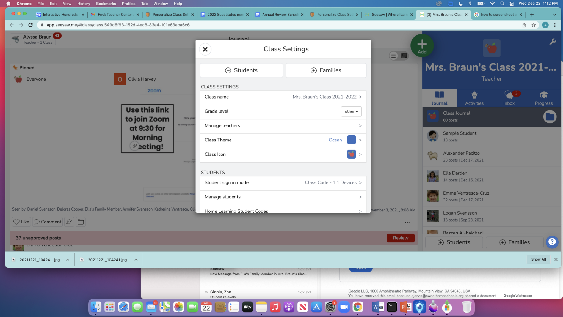Click the Review unapproved posts button
563x317 pixels.
[x=400, y=238]
